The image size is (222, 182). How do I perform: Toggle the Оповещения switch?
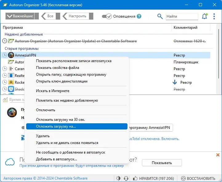(x=107, y=16)
